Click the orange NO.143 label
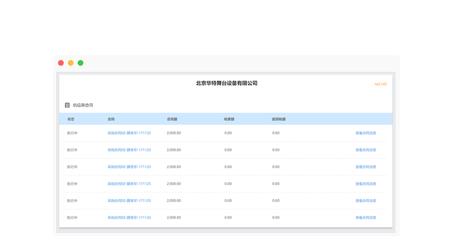The height and width of the screenshot is (245, 451). 380,84
